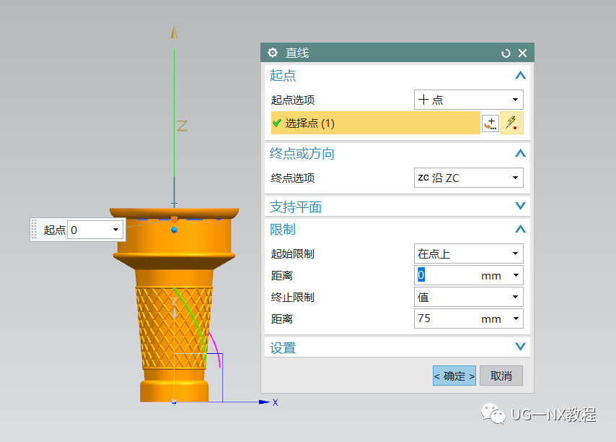The height and width of the screenshot is (442, 616).
Task: Expand the 设置 section
Action: click(520, 347)
